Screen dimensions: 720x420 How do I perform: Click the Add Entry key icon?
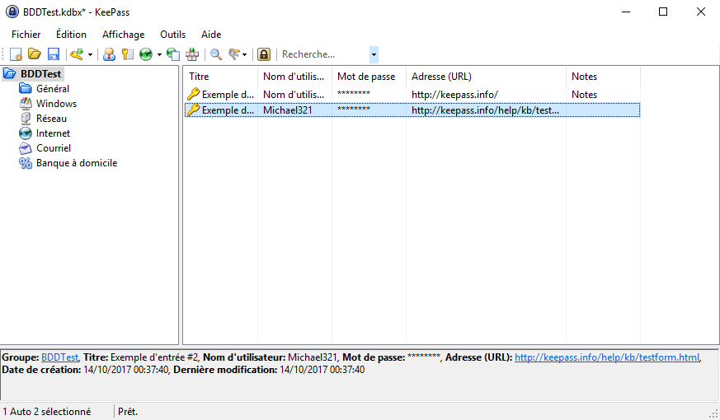point(77,54)
